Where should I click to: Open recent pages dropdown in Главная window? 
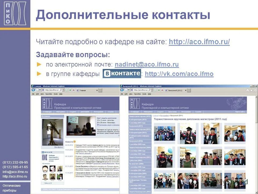(40, 90)
